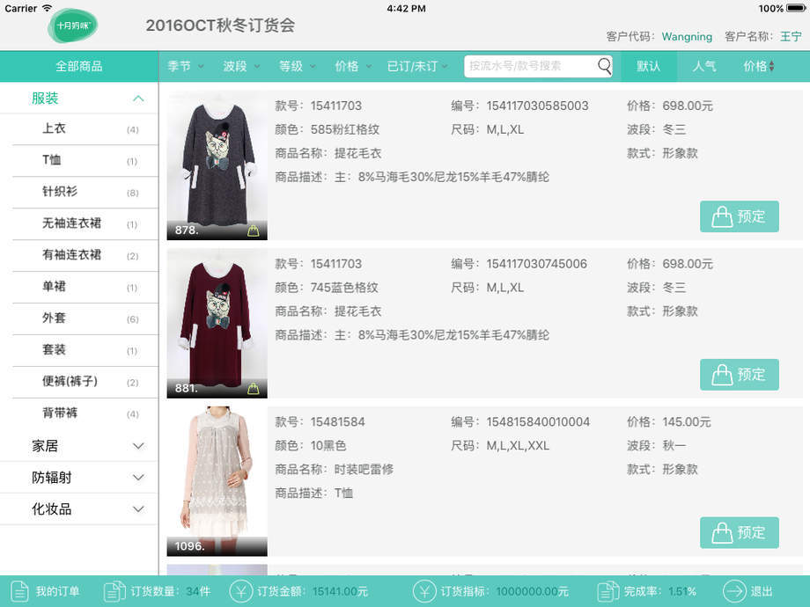Click customer code Wangning
Image resolution: width=810 pixels, height=607 pixels.
(x=687, y=37)
